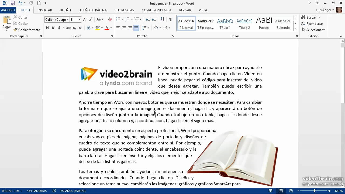
Task: Toggle superscript x² formatting
Action: 81,28
